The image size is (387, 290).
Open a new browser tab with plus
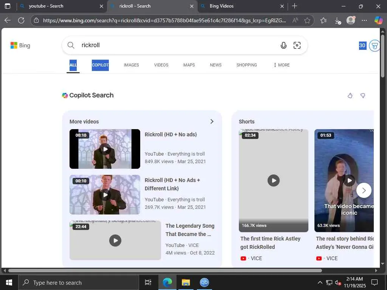[x=294, y=6]
